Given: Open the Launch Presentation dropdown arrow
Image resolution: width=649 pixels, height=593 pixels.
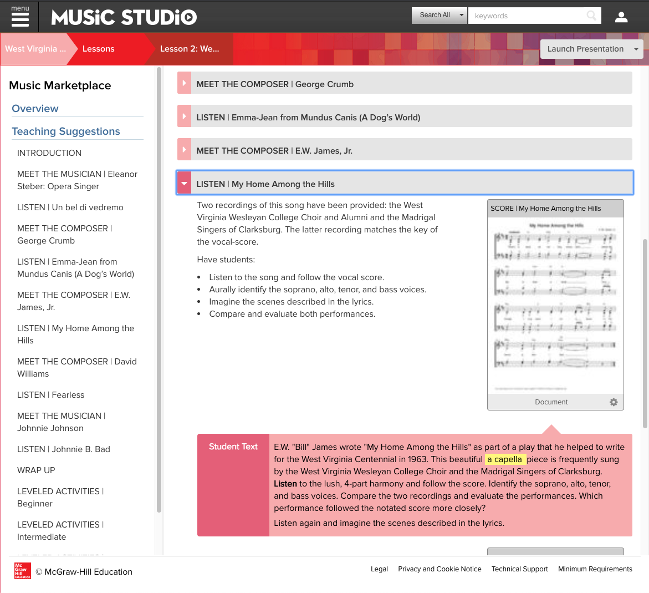Looking at the screenshot, I should coord(636,49).
